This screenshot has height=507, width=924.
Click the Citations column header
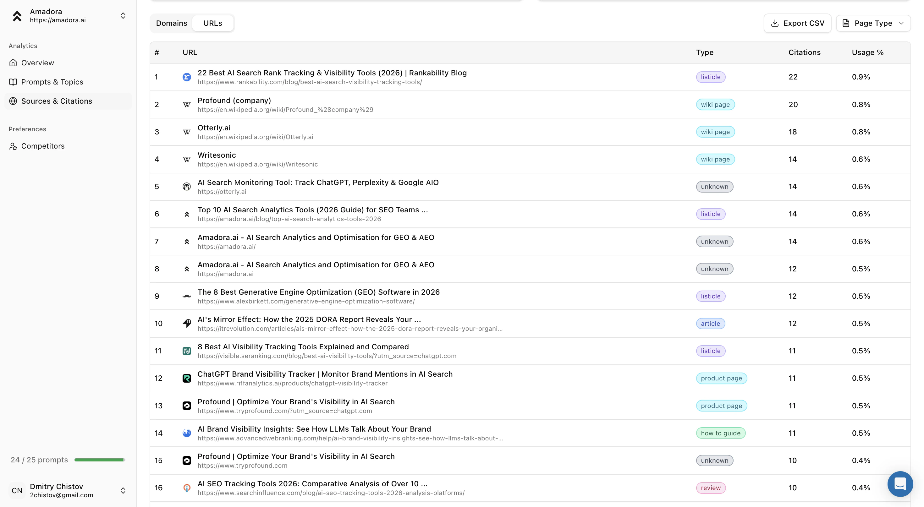tap(804, 52)
